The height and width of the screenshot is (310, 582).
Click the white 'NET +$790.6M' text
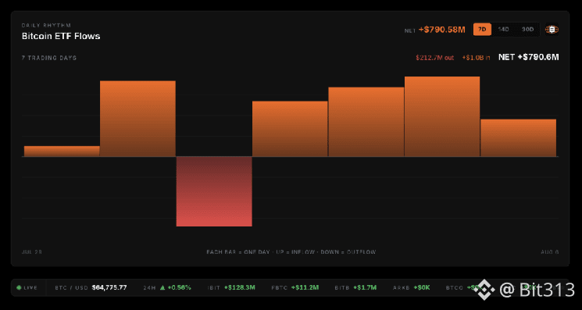click(529, 57)
